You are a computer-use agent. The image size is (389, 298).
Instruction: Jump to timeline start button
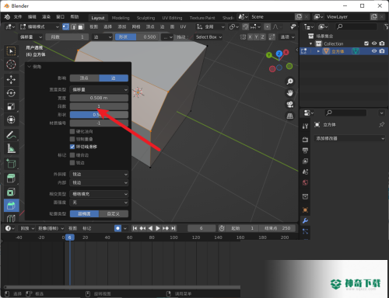135,228
